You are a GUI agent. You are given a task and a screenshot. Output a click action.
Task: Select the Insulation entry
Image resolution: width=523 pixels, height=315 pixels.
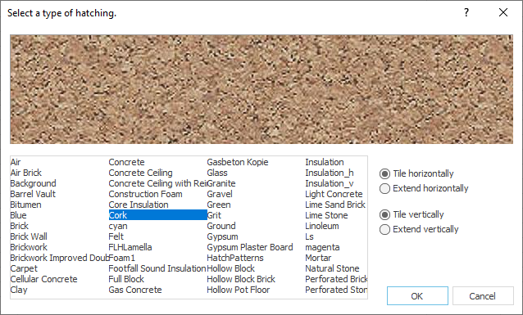(x=325, y=162)
